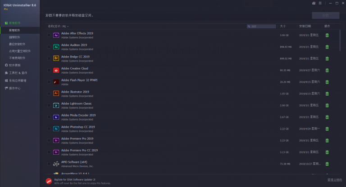Check the Adobe Media Encoder 2019 box
Image resolution: width=346 pixels, height=187 pixels.
(x=49, y=117)
